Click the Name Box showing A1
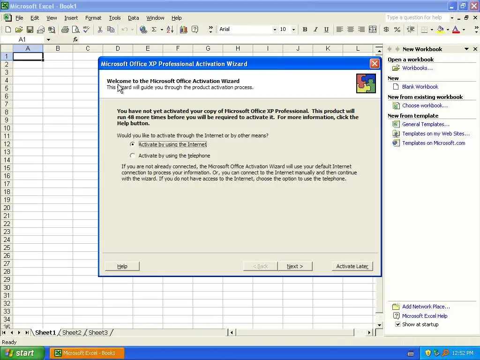480x360 pixels. (x=22, y=39)
